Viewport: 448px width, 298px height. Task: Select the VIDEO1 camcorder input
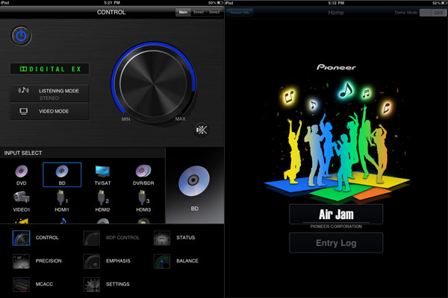click(21, 201)
